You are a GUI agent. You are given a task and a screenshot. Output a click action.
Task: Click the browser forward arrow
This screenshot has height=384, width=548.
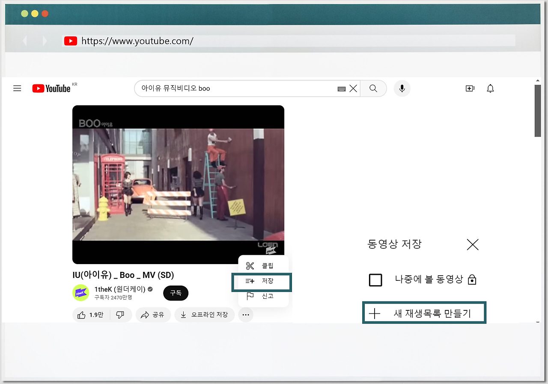click(x=45, y=41)
